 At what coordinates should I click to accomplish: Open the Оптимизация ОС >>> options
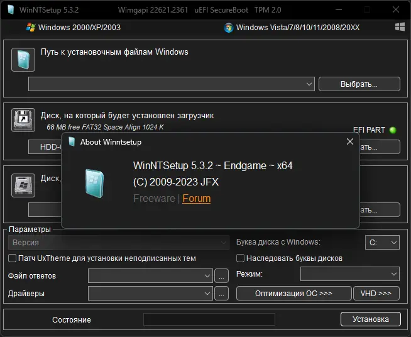[294, 293]
